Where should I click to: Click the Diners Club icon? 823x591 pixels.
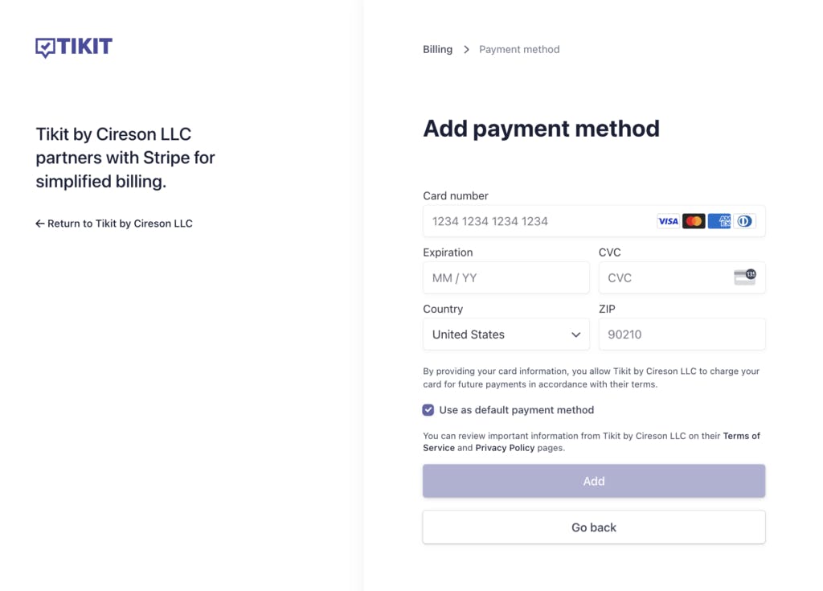click(x=745, y=221)
